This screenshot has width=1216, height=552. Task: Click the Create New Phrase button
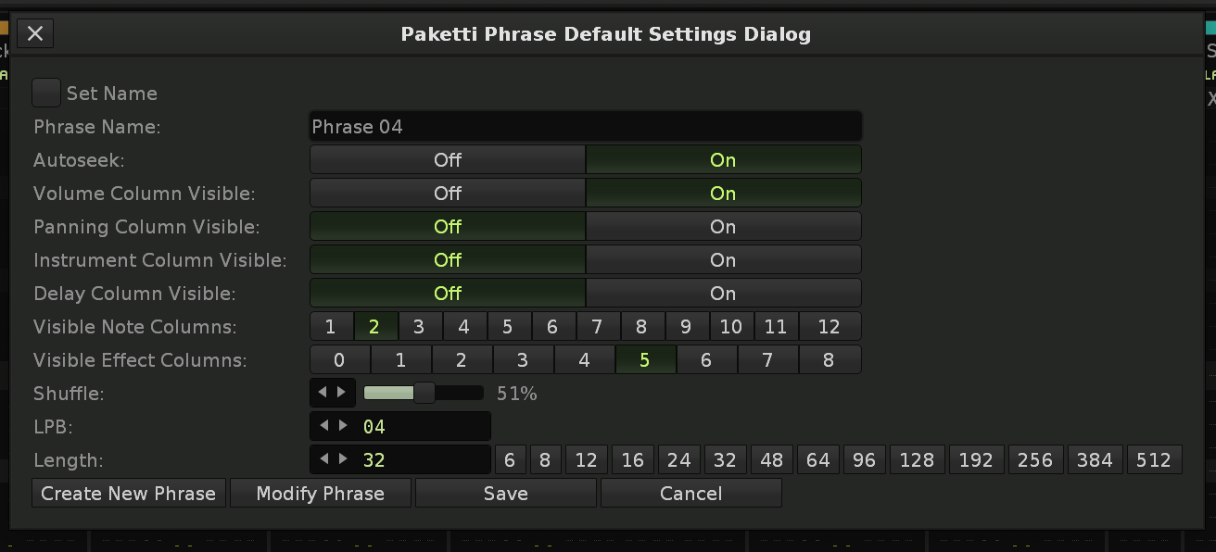tap(129, 494)
